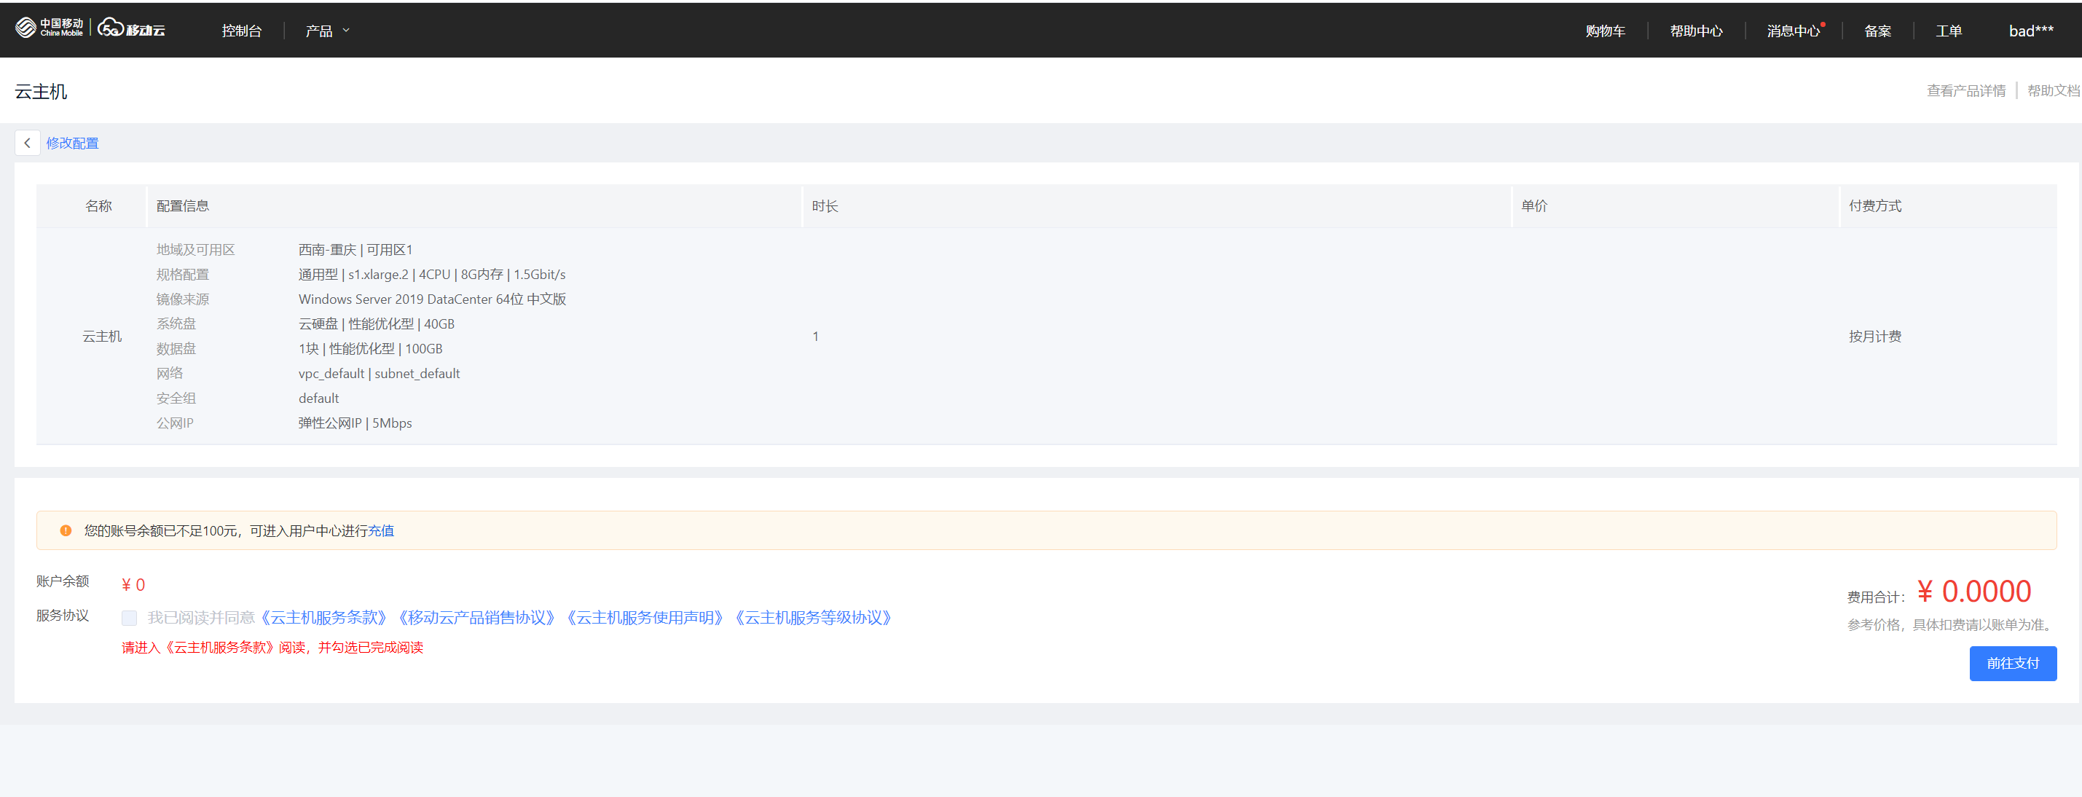Image resolution: width=2082 pixels, height=797 pixels.
Task: Tick the 我已阅读并同意 agreement checkbox
Action: [x=130, y=619]
